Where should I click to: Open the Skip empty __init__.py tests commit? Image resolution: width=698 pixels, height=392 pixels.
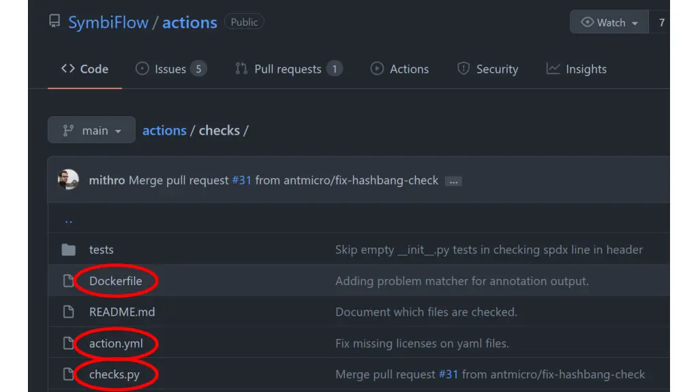point(489,250)
